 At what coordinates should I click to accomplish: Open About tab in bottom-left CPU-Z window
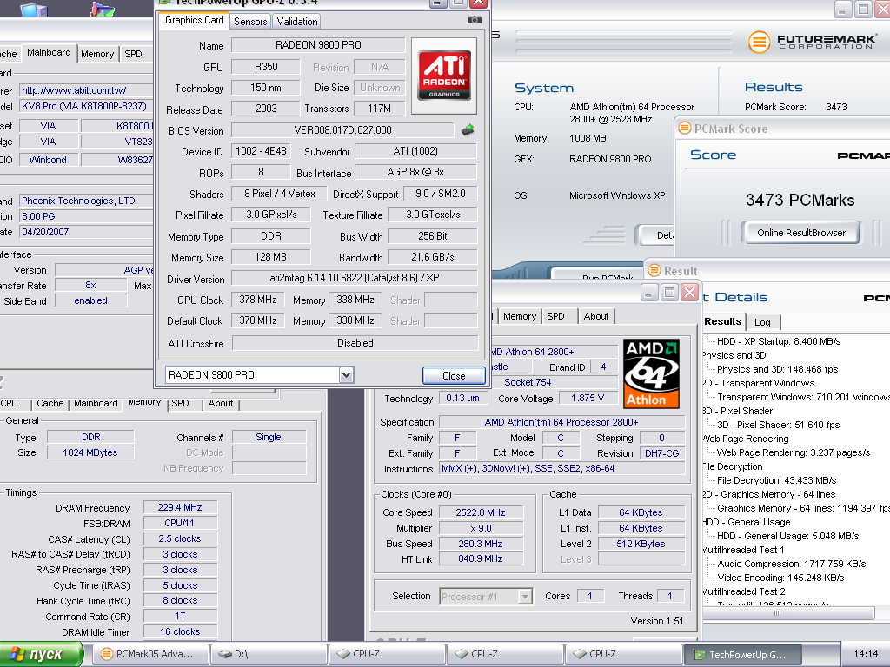[x=220, y=403]
